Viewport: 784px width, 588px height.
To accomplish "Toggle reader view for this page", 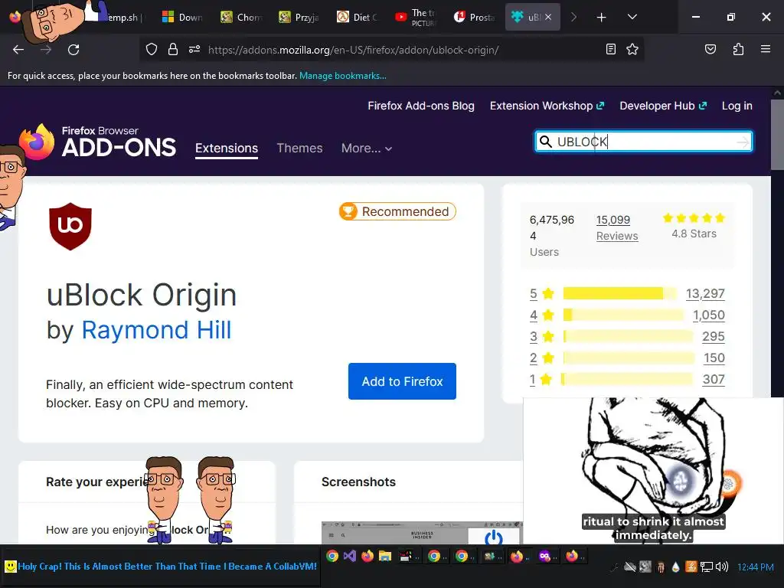I will coord(610,49).
